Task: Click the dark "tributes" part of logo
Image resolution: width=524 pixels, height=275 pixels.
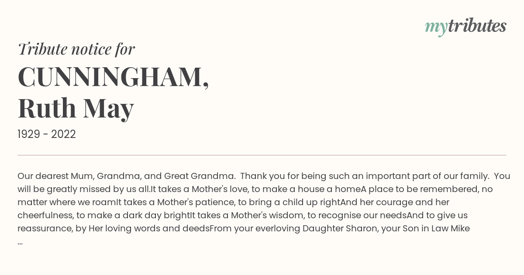Action: click(477, 26)
